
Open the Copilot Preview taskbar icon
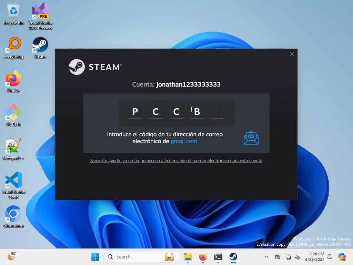(342, 257)
